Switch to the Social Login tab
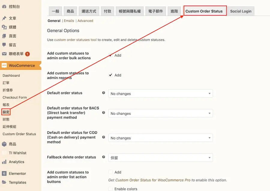 coord(241,11)
